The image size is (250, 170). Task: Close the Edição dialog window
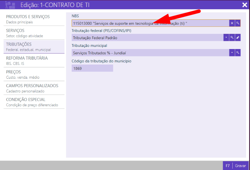pos(244,5)
